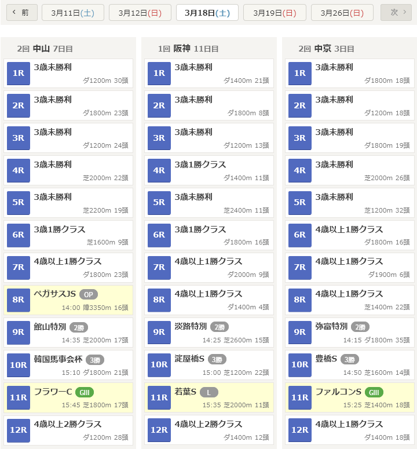417x449 pixels.
Task: Click ダ1400m 4頭 details text
Action: click(x=248, y=307)
